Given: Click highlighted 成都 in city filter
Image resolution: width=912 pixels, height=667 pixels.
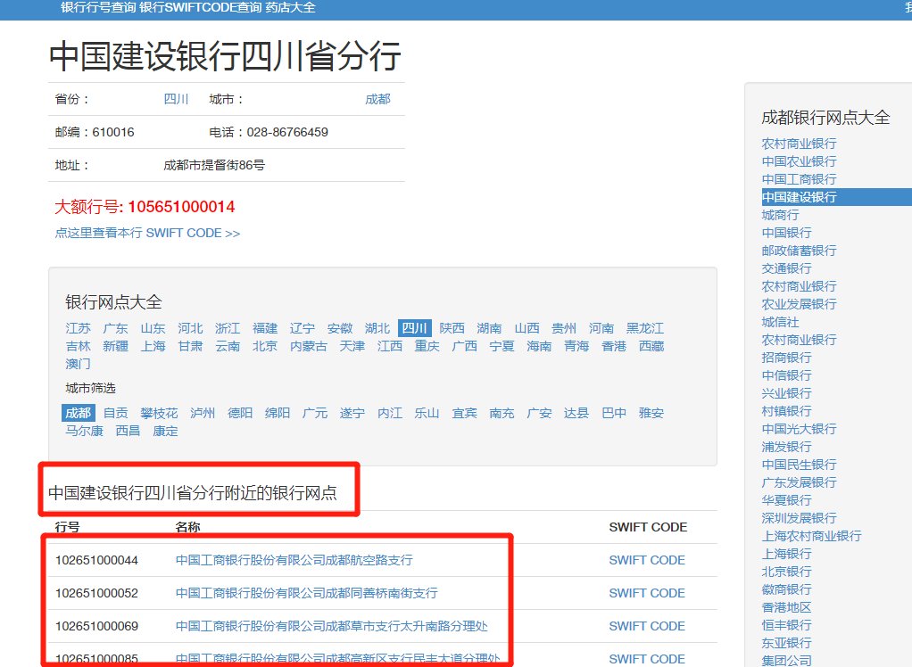Looking at the screenshot, I should [x=78, y=413].
